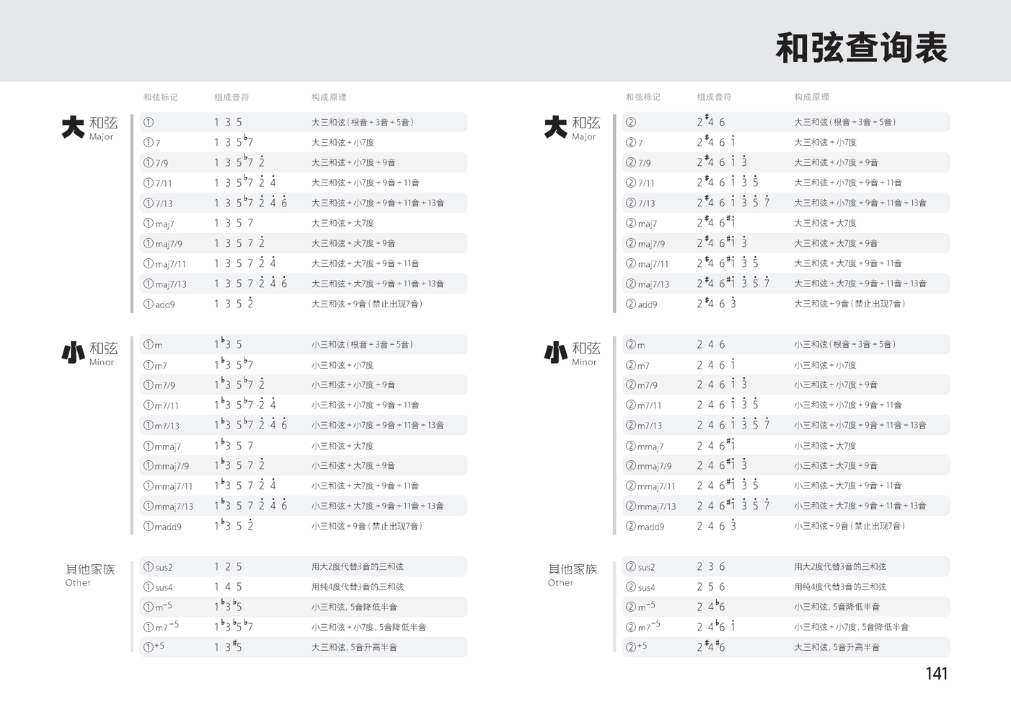Click the page title 和弦查询表
The width and height of the screenshot is (1011, 720).
tap(861, 48)
